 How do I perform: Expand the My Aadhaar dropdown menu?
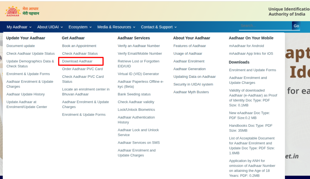pyautogui.click(x=17, y=27)
